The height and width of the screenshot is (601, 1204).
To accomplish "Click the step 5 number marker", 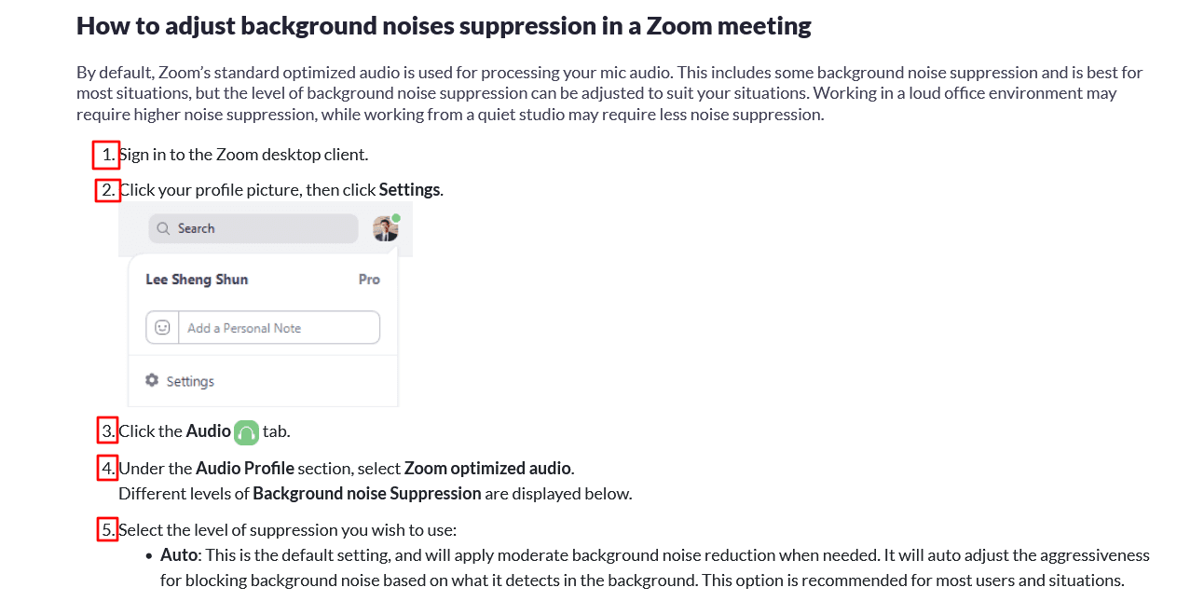I will click(x=108, y=530).
